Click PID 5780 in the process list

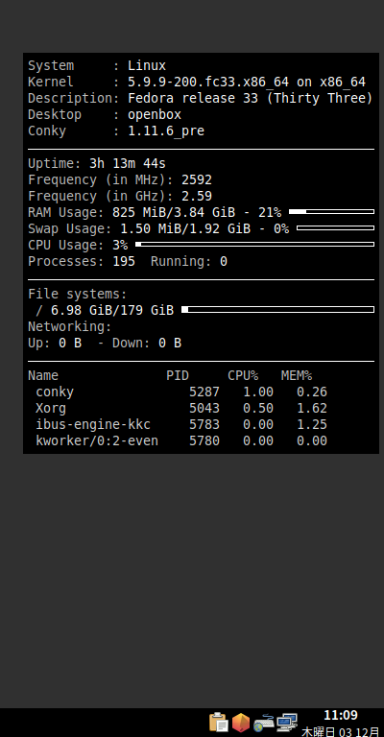point(204,440)
